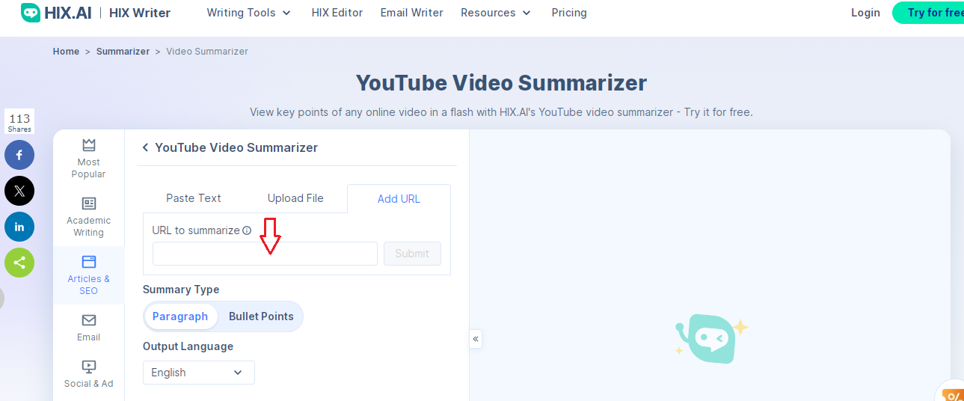Image resolution: width=964 pixels, height=401 pixels.
Task: Open HIX Editor from top menu
Action: (x=337, y=13)
